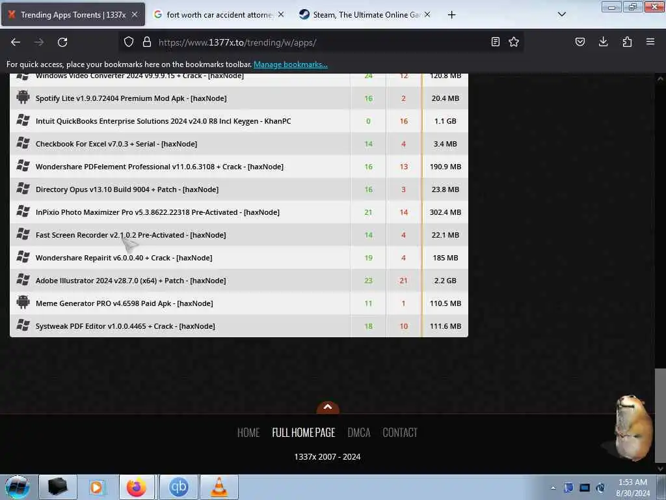Open the tracking protection shield icon
666x500 pixels.
129,42
